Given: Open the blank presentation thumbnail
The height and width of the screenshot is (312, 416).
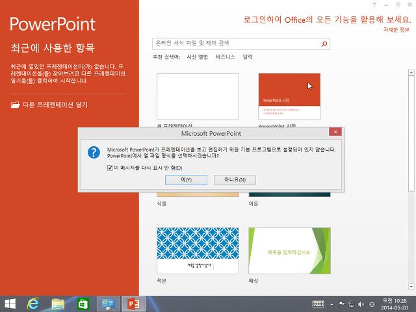Looking at the screenshot, I should click(x=198, y=97).
